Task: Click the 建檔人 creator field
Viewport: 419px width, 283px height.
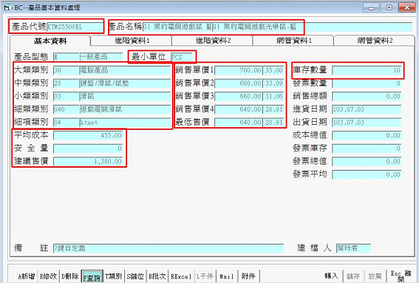Action: pyautogui.click(x=353, y=248)
